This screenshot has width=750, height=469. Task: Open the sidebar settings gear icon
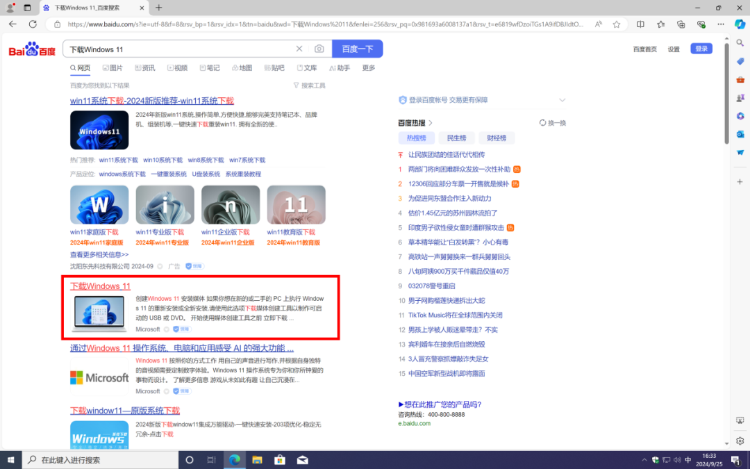coord(740,441)
